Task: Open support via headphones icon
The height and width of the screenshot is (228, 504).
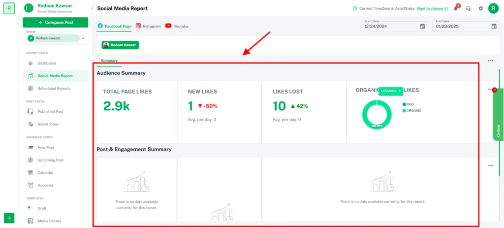Action: (x=468, y=8)
